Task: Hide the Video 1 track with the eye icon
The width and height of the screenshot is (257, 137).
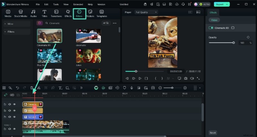Action: click(14, 129)
